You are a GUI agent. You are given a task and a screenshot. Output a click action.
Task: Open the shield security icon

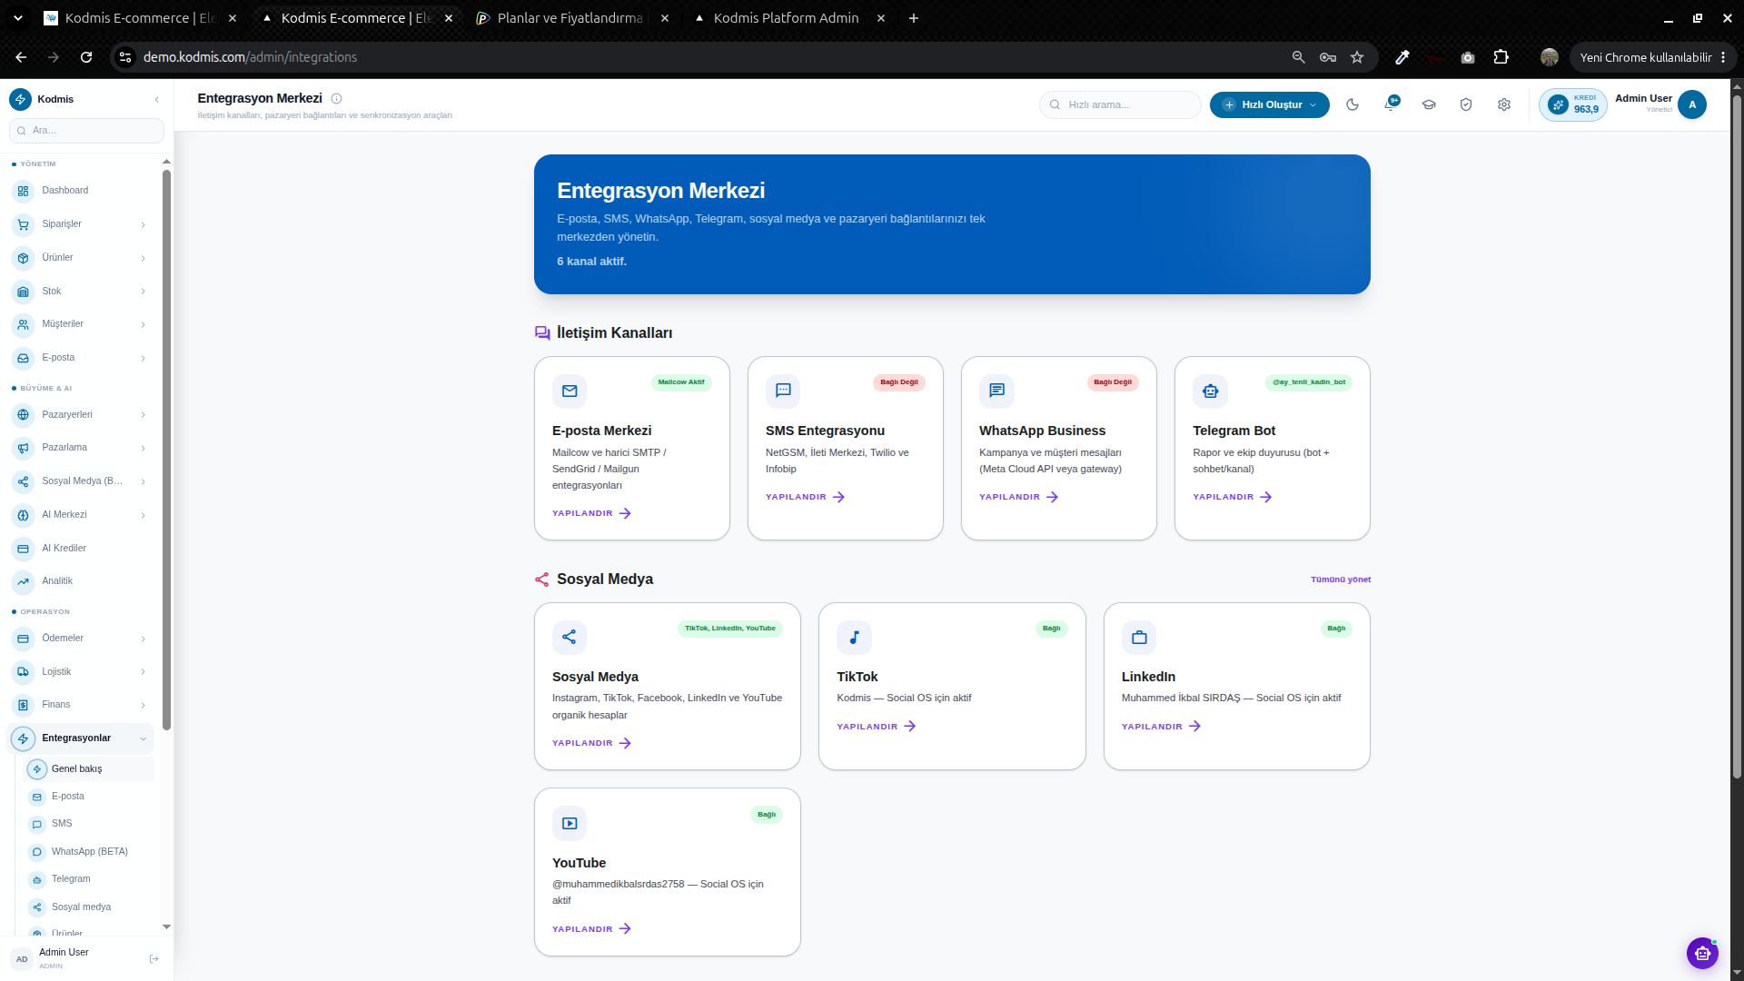1466,104
